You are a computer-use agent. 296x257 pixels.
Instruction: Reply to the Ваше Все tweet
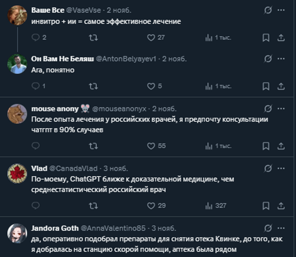point(36,37)
